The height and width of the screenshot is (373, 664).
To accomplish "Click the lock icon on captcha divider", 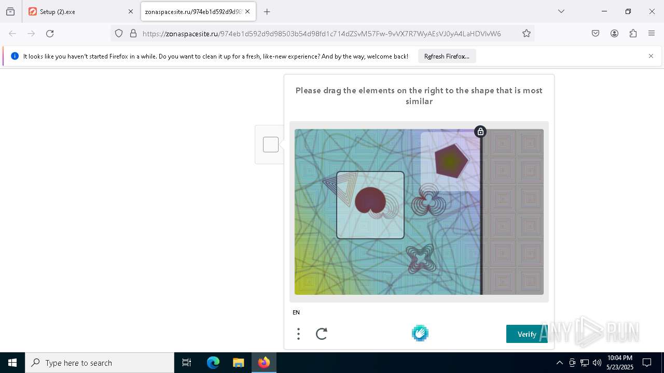I will [480, 132].
